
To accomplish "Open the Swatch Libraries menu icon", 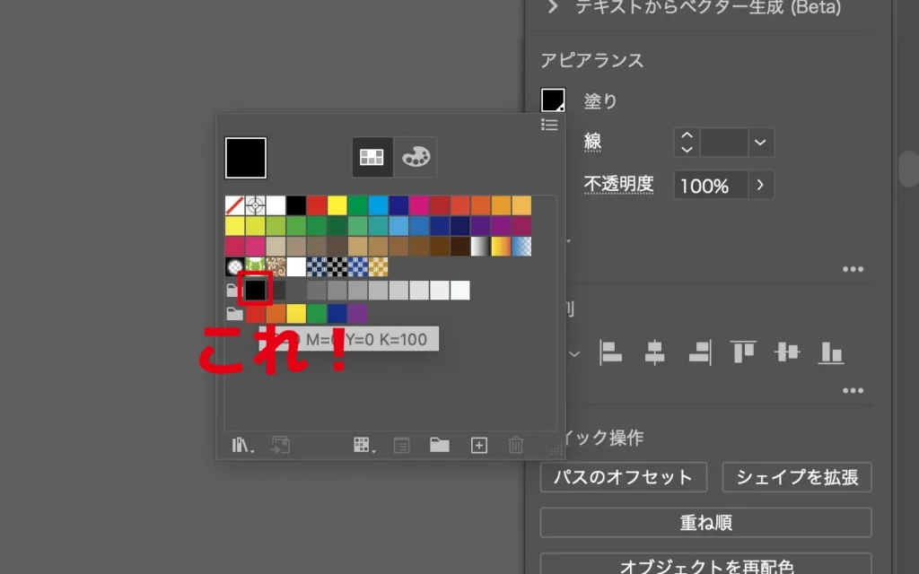I will tap(242, 445).
